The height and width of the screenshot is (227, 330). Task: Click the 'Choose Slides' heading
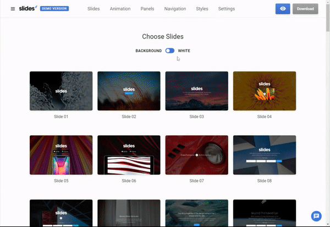pyautogui.click(x=163, y=36)
